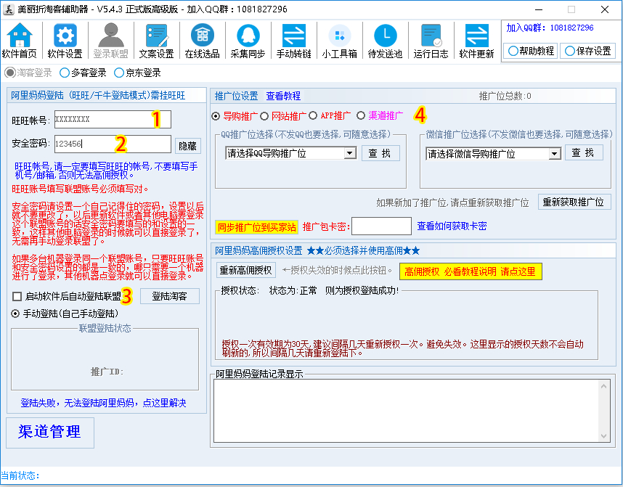Open the 软件首页 home icon

click(x=19, y=41)
